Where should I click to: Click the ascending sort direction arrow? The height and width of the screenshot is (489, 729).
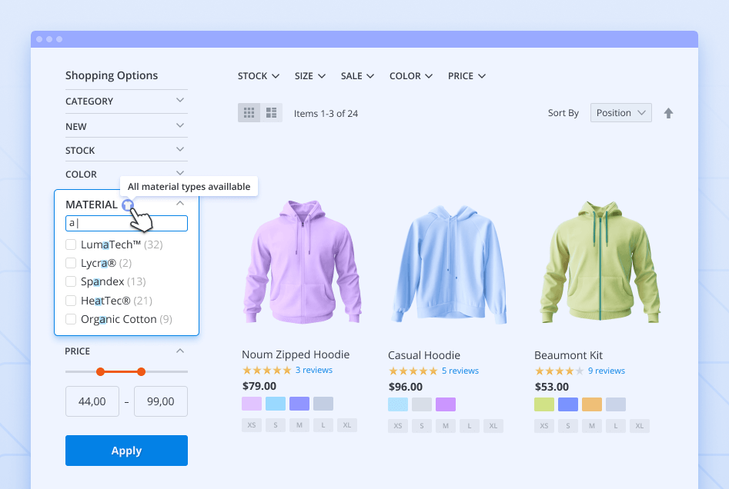tap(668, 113)
